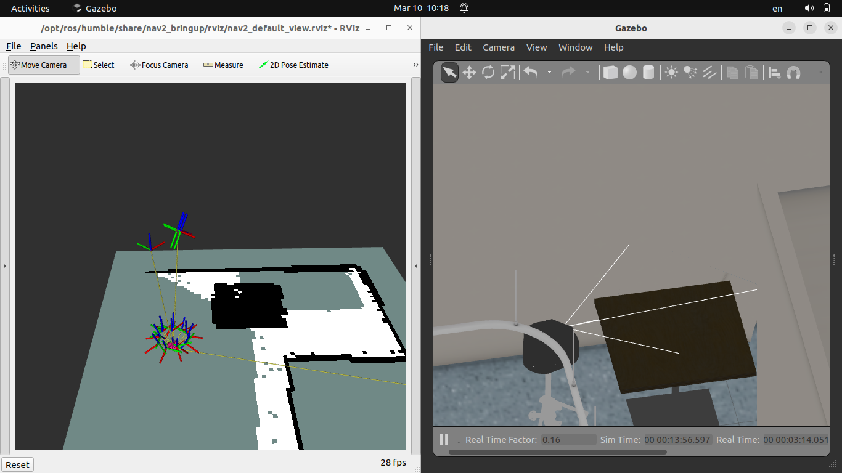This screenshot has height=473, width=842.
Task: Expand the RViz toolbar overflow chevron
Action: point(415,65)
